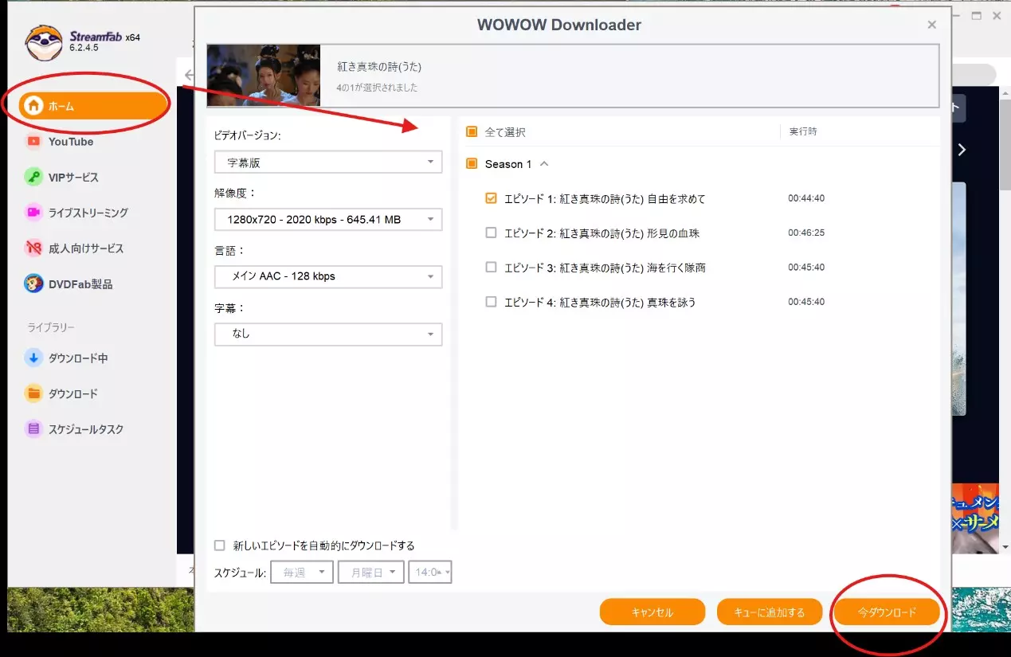Check Episode 4 checkbox

tap(492, 302)
